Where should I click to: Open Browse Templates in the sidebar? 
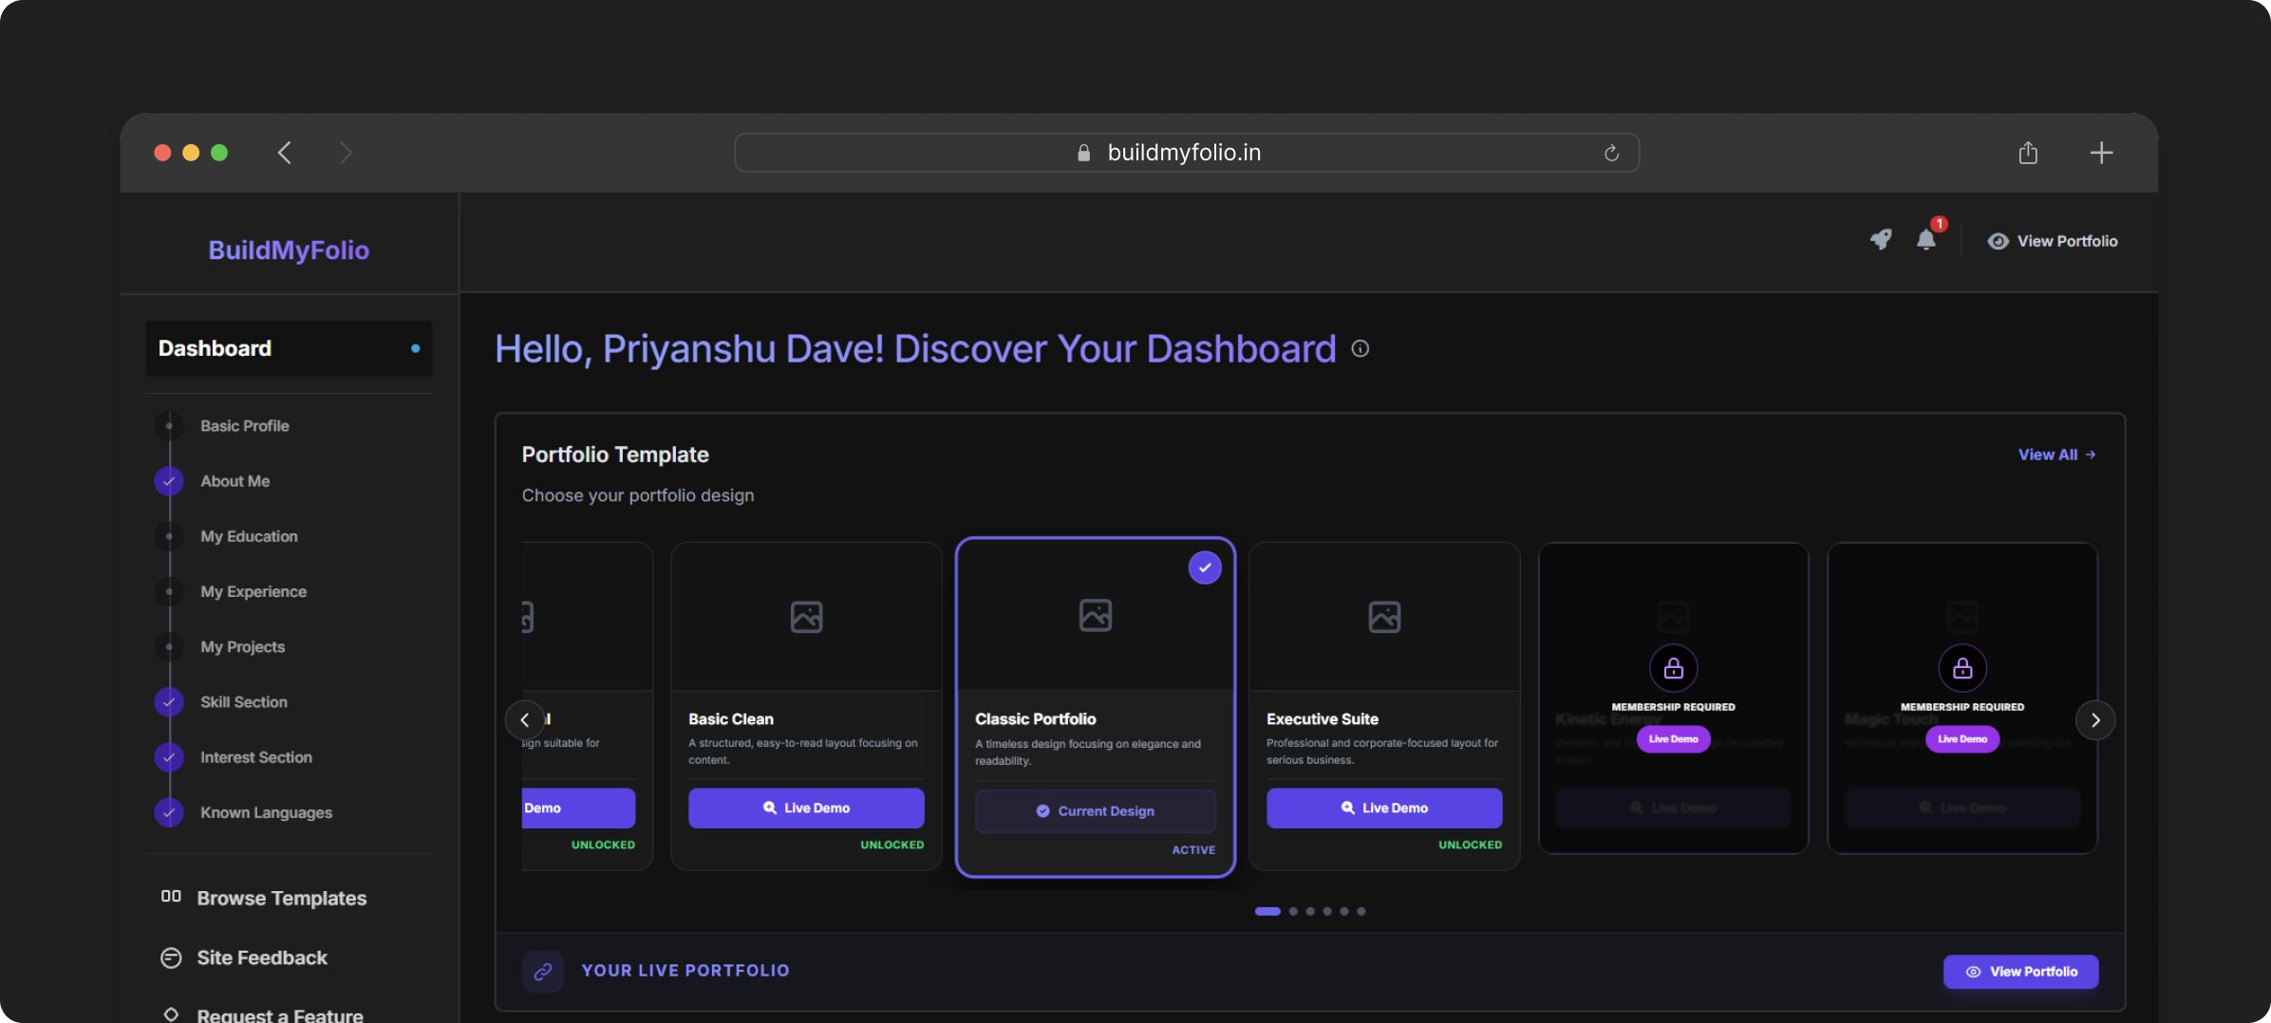281,898
